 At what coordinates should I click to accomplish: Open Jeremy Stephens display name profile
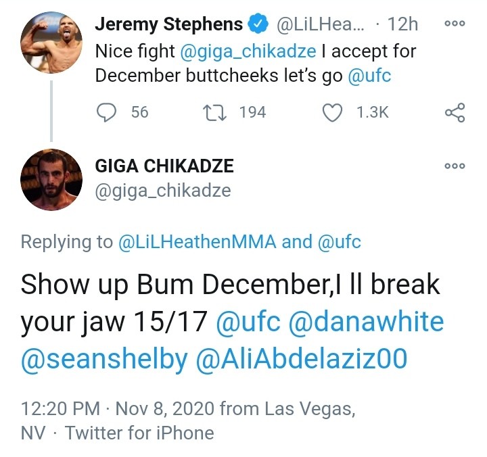pos(168,25)
